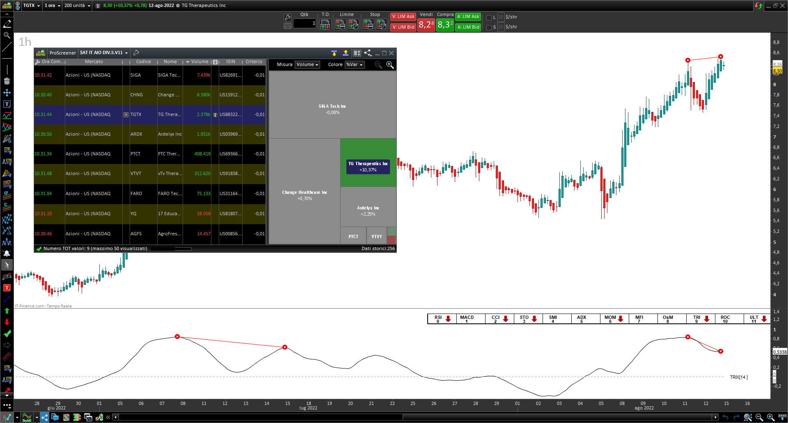Click the second Stop order icon

[x=381, y=25]
